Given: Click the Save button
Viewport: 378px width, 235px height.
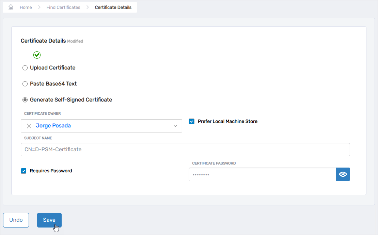Looking at the screenshot, I should click(x=49, y=220).
